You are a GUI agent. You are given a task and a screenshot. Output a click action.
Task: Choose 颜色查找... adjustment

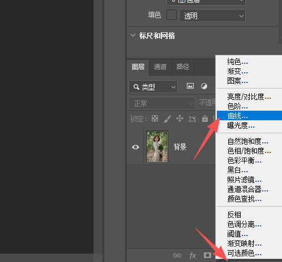pos(249,199)
